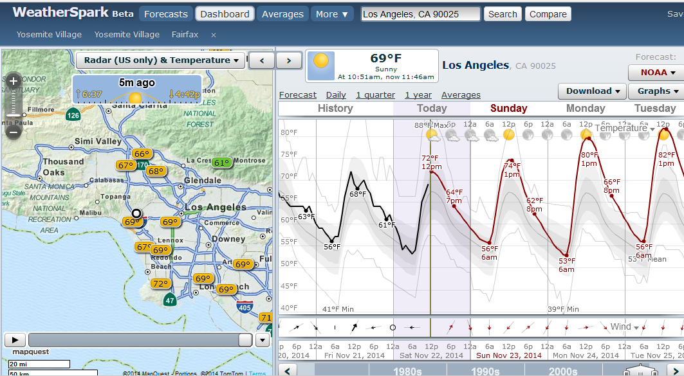This screenshot has width=684, height=376.
Task: Click the 41°F Min label
Action: pyautogui.click(x=338, y=309)
